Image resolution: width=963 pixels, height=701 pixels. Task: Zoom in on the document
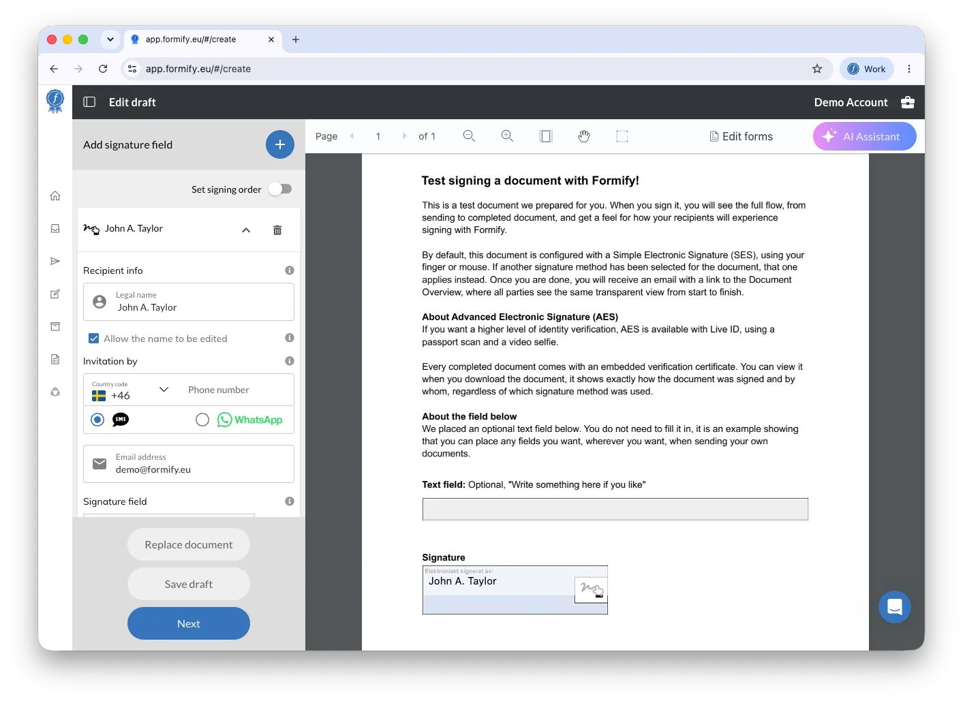(507, 136)
